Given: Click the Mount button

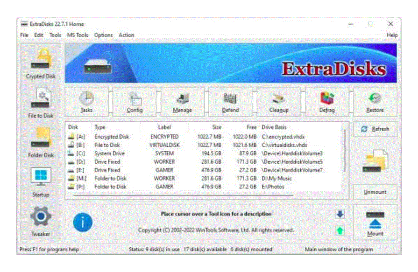Looking at the screenshot, I should [375, 223].
